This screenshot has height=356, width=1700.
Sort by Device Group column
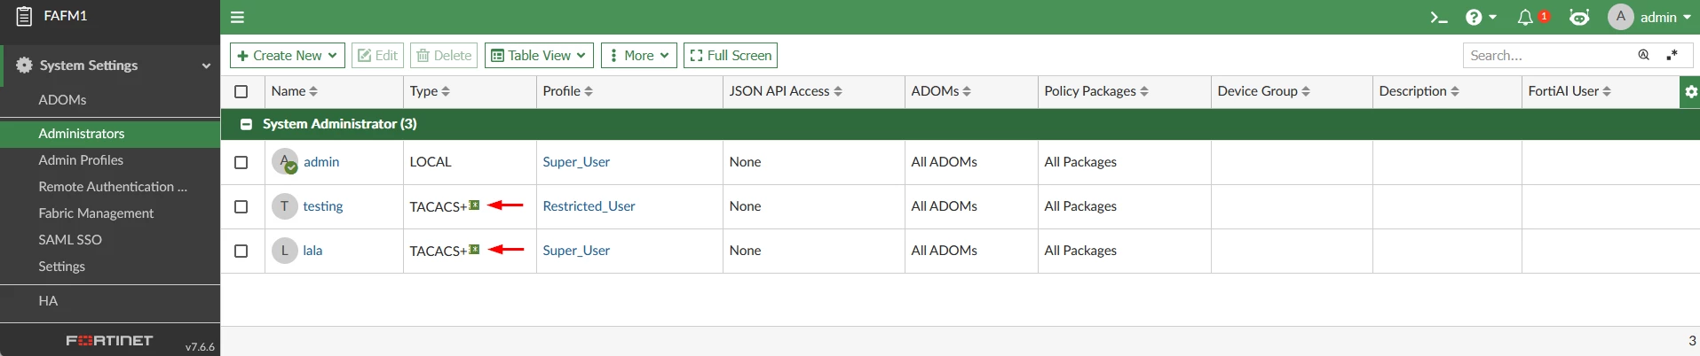1306,91
